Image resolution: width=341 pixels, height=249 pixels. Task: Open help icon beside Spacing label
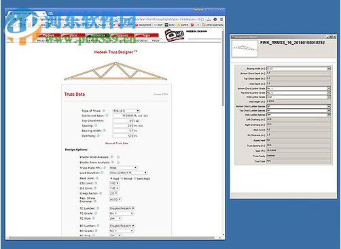click(96, 126)
